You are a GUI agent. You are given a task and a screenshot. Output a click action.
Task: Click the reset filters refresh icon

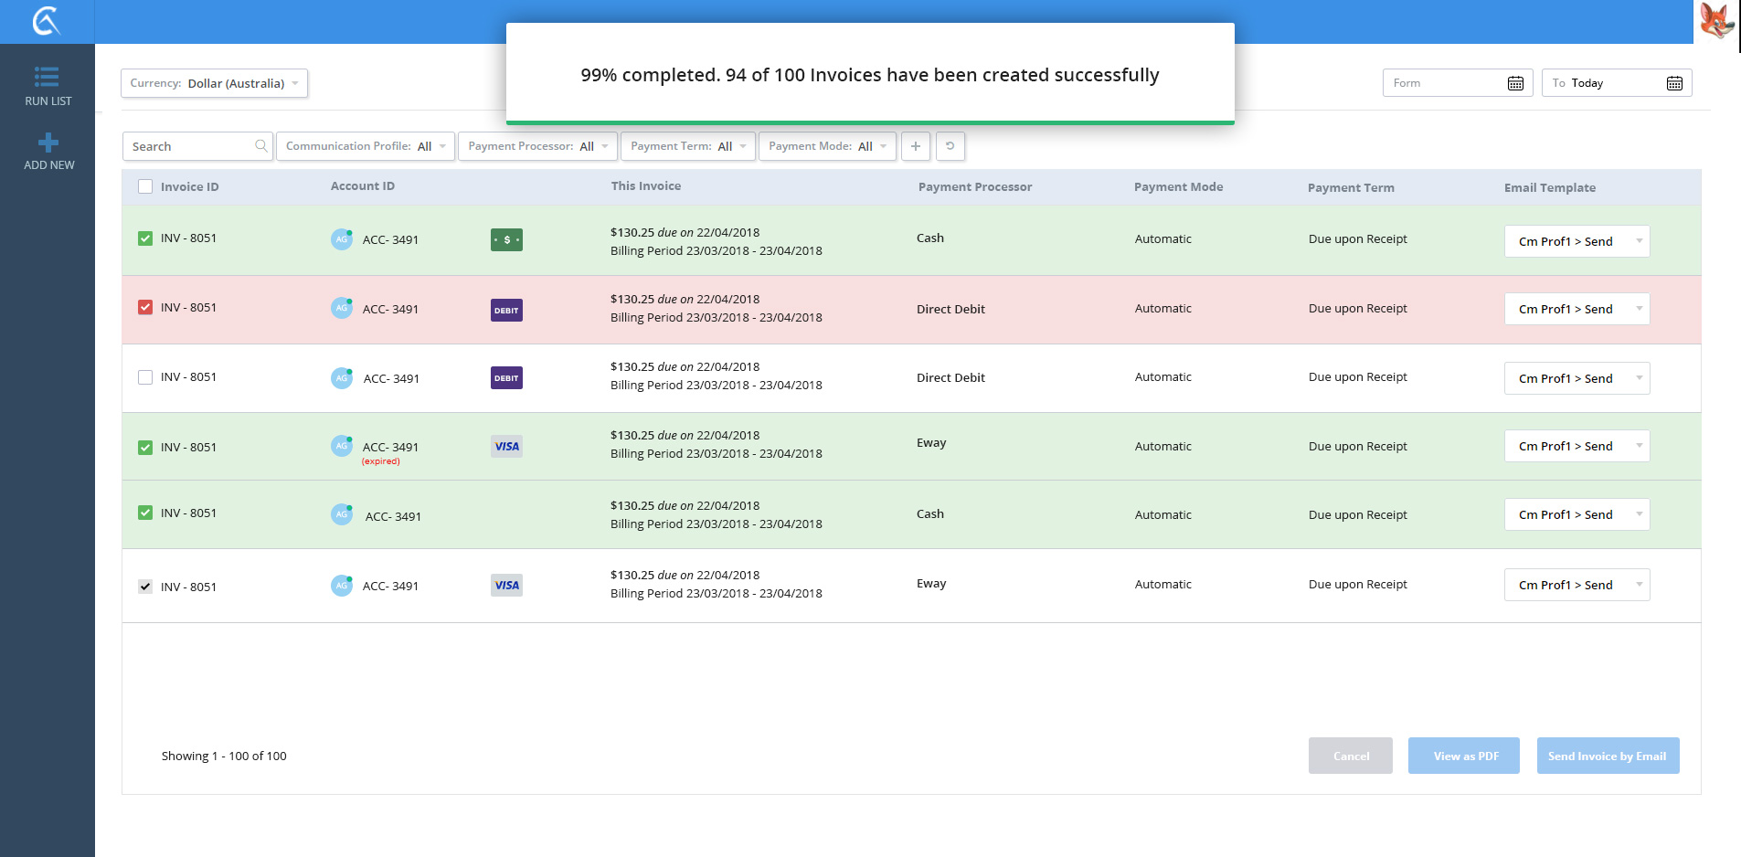tap(950, 146)
